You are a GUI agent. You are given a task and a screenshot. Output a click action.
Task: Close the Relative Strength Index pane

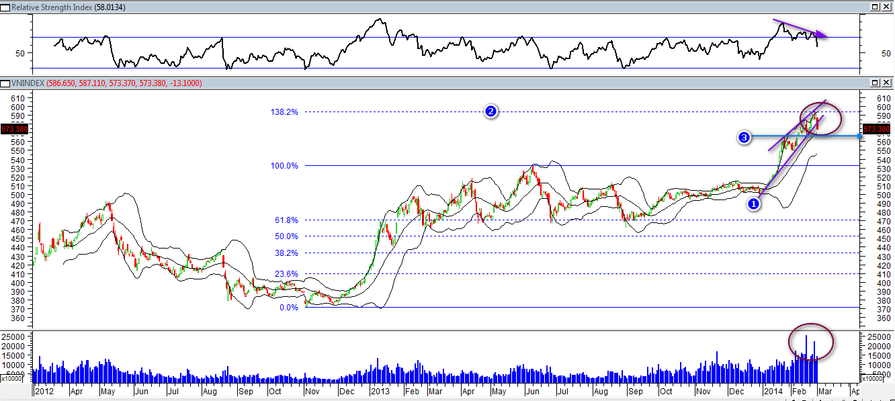pos(886,7)
